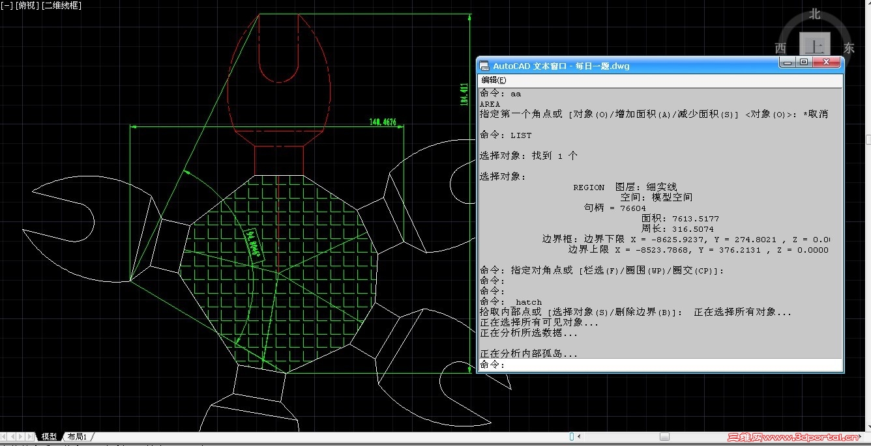Click the AutoCAD text window title icon
871x446 pixels.
point(484,66)
